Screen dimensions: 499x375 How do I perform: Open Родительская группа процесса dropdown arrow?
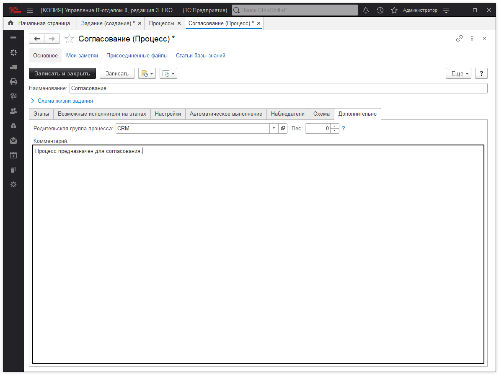(x=274, y=129)
